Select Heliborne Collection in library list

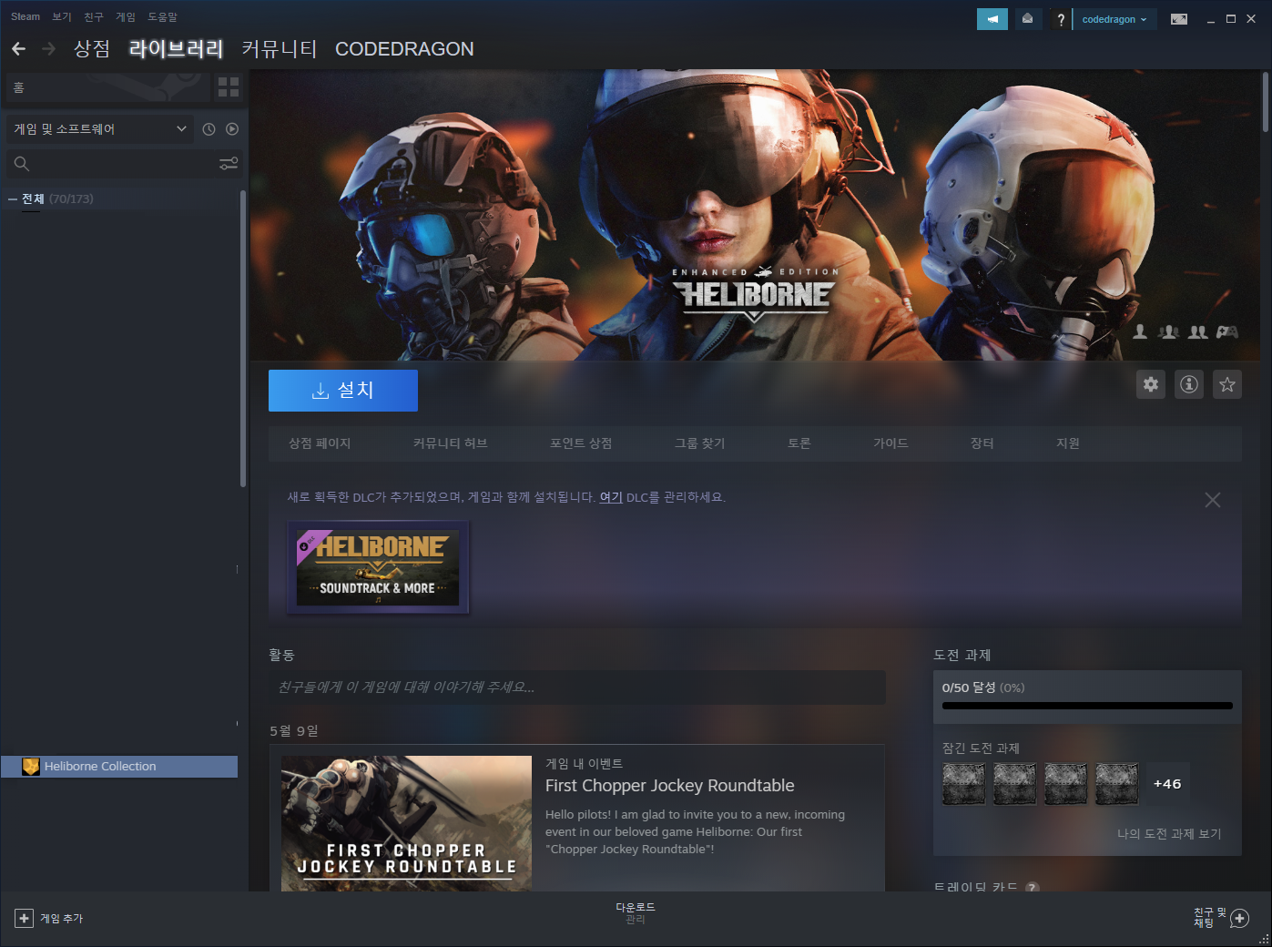click(119, 767)
